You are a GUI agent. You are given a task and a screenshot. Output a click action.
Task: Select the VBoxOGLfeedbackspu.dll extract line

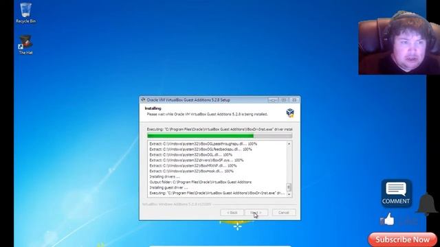point(201,150)
